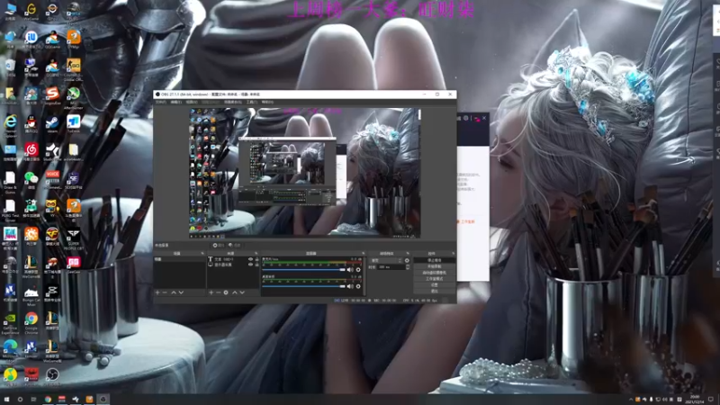The height and width of the screenshot is (405, 720).
Task: Move the source up in the Sources panel
Action: 235,292
